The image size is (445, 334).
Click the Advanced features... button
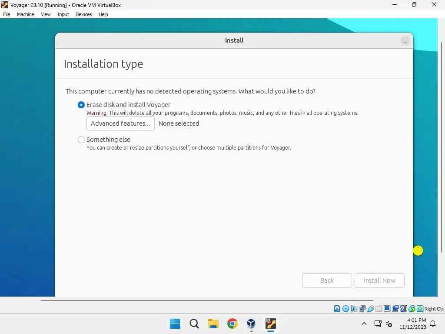coord(120,124)
